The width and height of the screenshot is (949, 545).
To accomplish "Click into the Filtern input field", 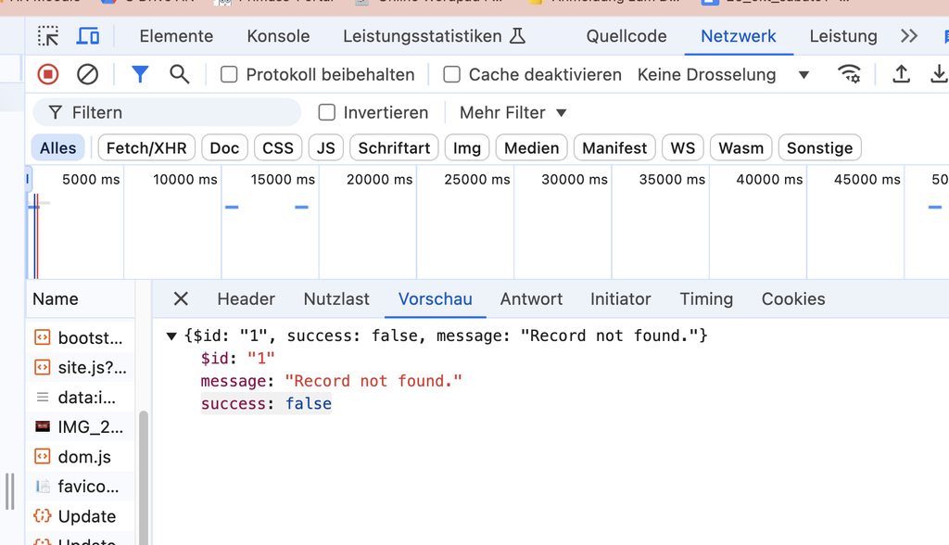I will 176,113.
